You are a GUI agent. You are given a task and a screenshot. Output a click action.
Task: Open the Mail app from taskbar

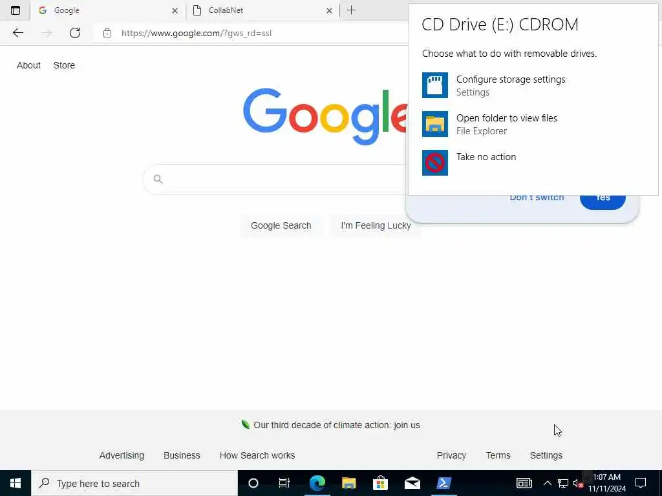412,483
